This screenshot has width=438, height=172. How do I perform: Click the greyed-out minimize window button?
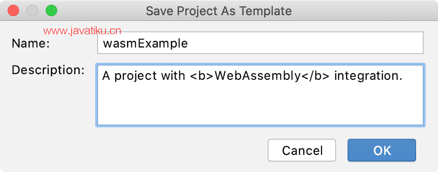[32, 11]
